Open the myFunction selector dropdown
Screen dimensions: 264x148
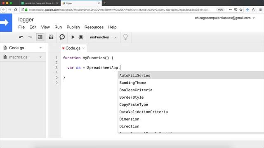click(x=103, y=37)
